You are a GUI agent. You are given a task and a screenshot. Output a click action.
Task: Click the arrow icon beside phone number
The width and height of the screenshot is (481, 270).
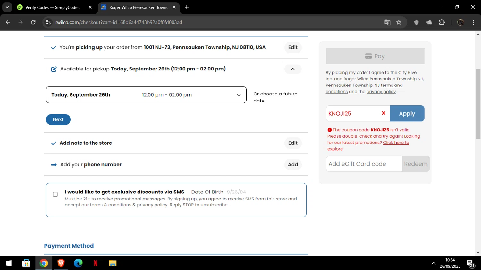(54, 165)
